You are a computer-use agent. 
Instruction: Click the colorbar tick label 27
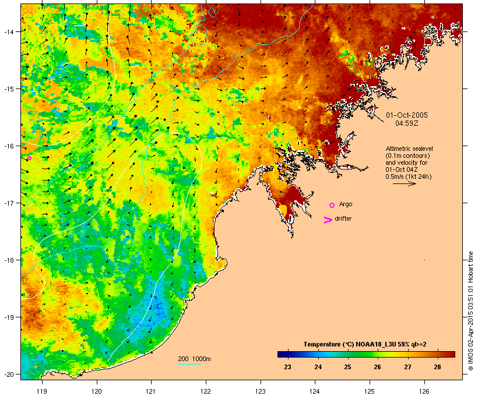click(407, 367)
